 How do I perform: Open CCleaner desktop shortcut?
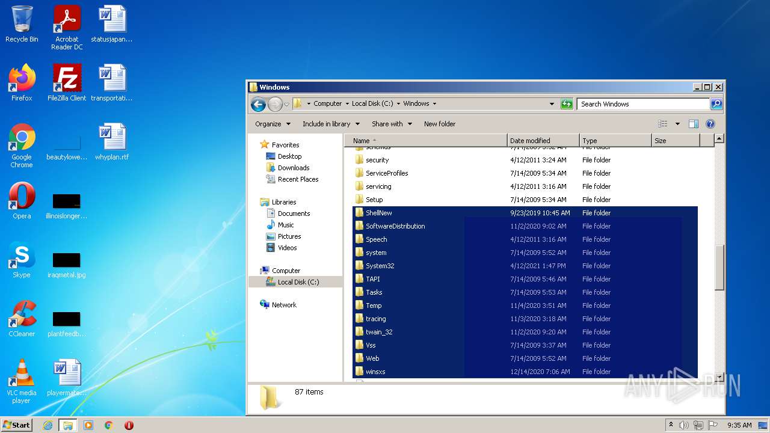22,319
